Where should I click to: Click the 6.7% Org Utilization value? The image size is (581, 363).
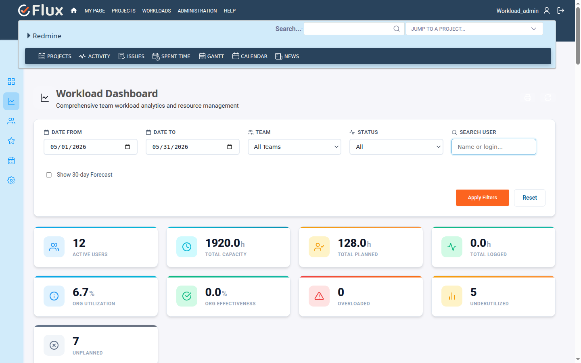(x=84, y=292)
